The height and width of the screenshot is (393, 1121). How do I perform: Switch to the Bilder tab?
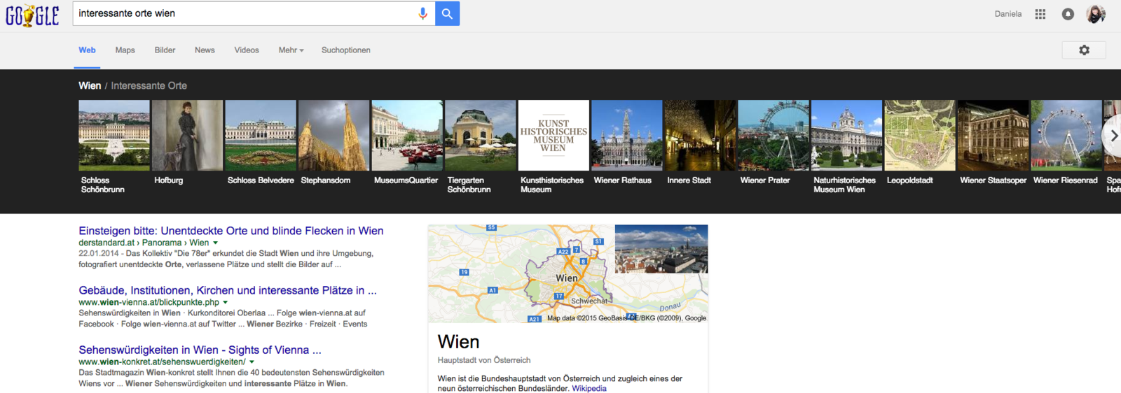165,50
